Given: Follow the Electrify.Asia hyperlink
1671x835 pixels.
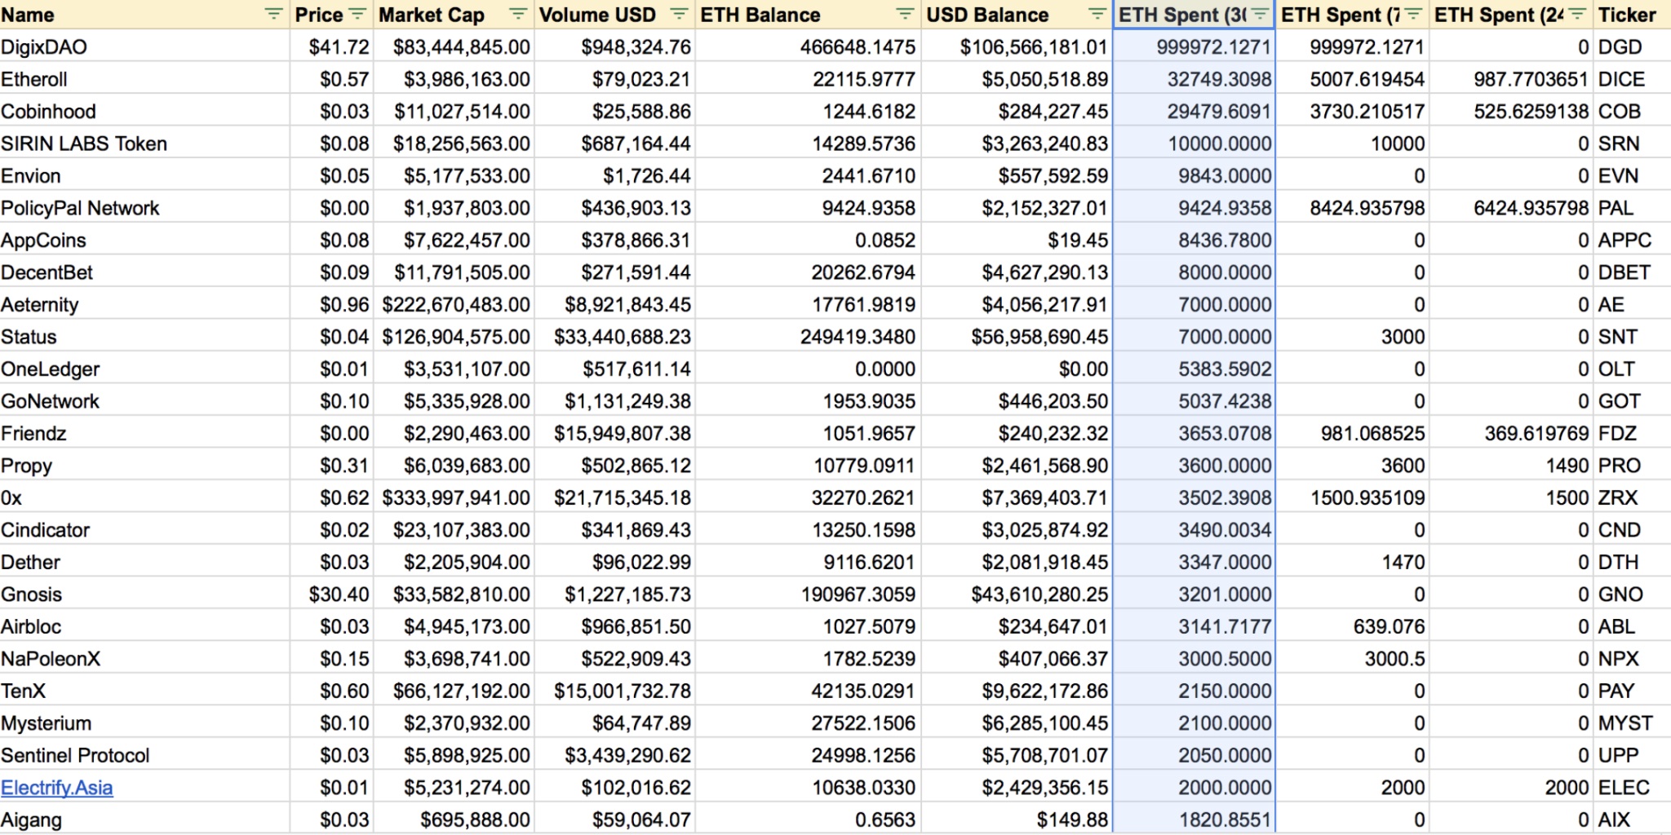Looking at the screenshot, I should [x=57, y=788].
